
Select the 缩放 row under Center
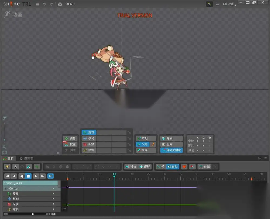[x=32, y=204]
